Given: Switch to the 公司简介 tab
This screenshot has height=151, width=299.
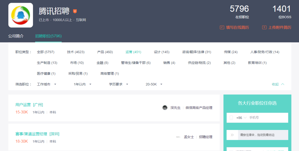Looking at the screenshot, I should click(x=16, y=36).
